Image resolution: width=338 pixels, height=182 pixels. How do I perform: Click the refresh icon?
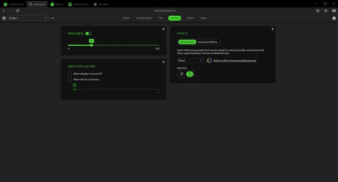click(17, 11)
